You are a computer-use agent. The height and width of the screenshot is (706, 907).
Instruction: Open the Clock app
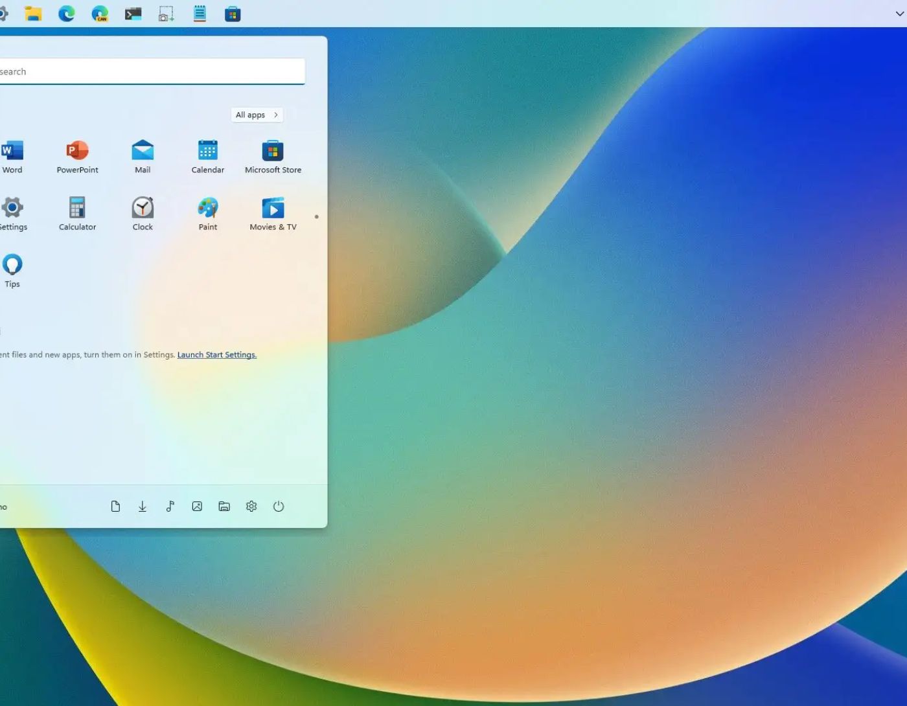coord(143,214)
